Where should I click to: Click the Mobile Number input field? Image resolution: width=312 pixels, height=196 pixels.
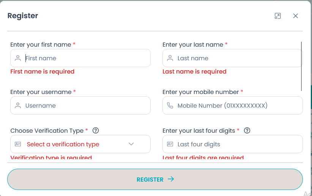[237, 106]
